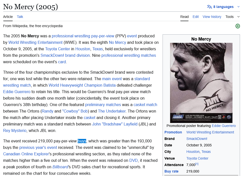The width and height of the screenshot is (242, 176).
Task: Open Eddie Guerrero link in paragraph
Action: click(17, 92)
